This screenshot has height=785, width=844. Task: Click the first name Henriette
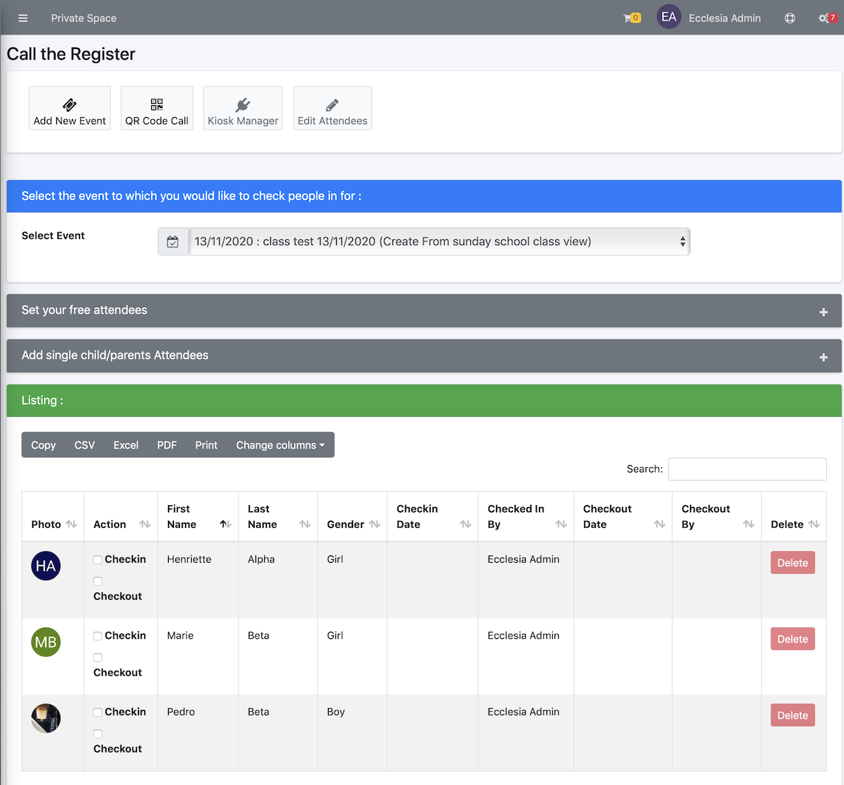(189, 559)
